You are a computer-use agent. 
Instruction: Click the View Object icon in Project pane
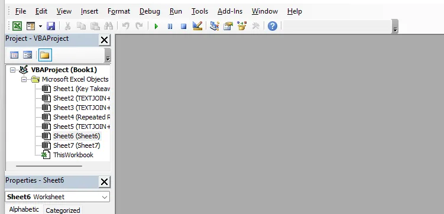coord(27,55)
